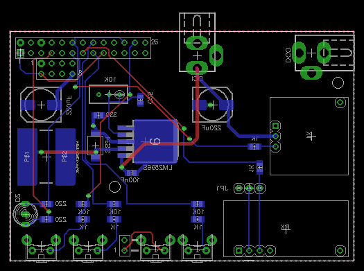Click the mounting hole circle near 100nF label
Viewport: 364px width, 271px height.
point(114,186)
